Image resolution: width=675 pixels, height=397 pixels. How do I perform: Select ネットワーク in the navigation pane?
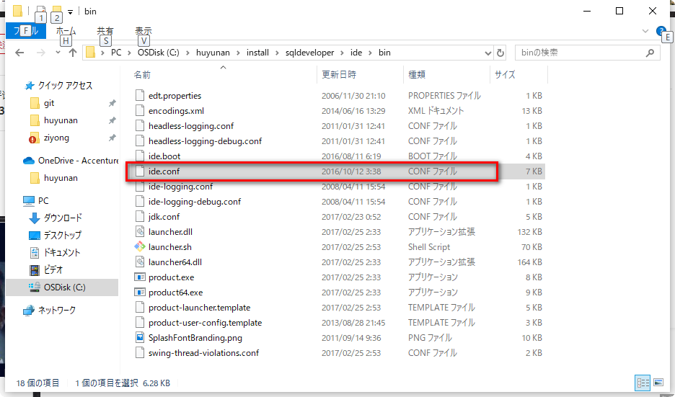click(56, 310)
